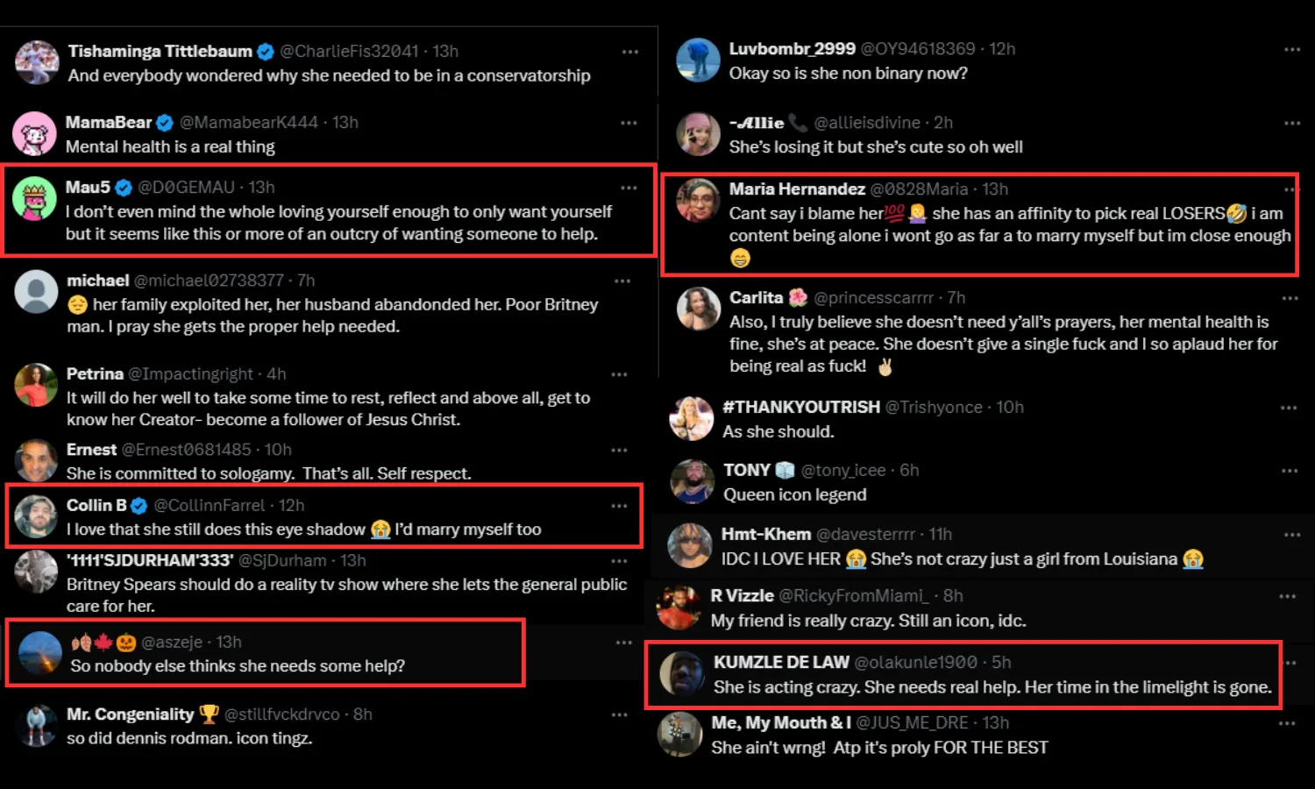Click the 11h timestamp on Hmt-Khem's tweet
1315x789 pixels.
(x=941, y=535)
